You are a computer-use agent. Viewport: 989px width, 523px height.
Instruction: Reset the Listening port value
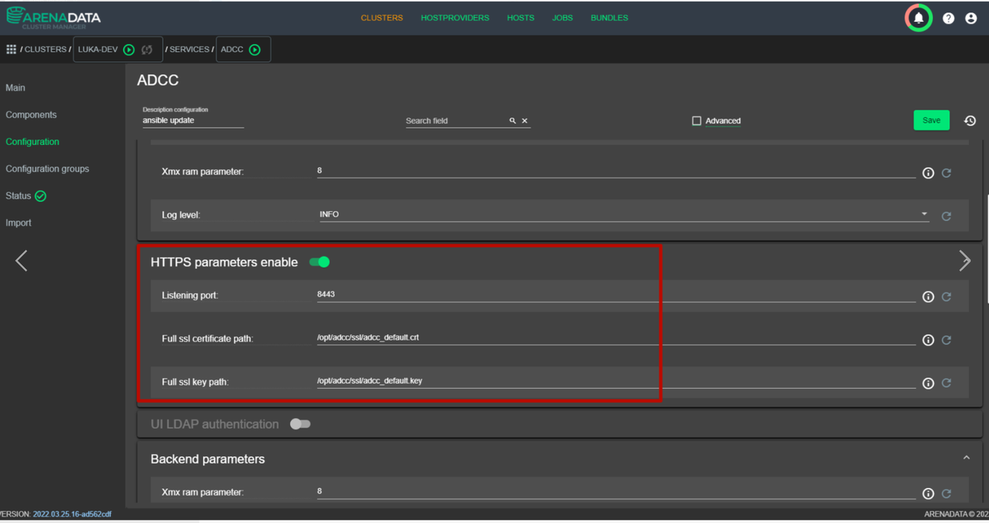(x=946, y=296)
